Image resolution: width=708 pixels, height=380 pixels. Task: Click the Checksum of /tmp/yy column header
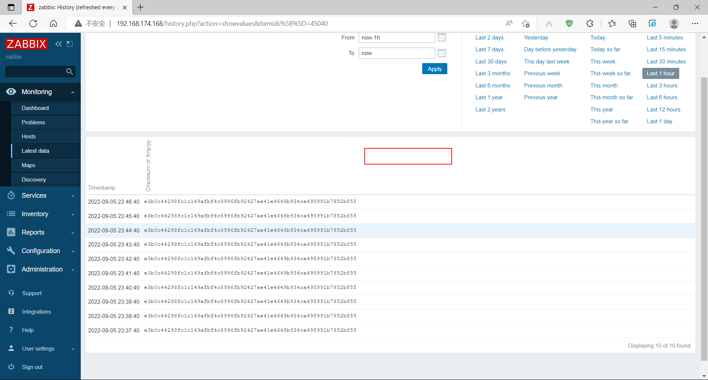tap(148, 166)
